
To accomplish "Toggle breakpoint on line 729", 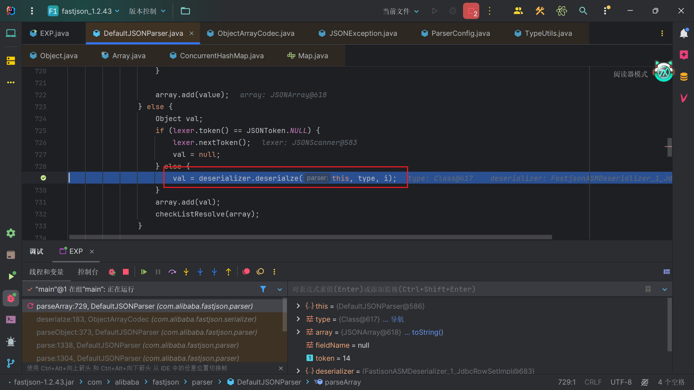I will click(x=43, y=178).
